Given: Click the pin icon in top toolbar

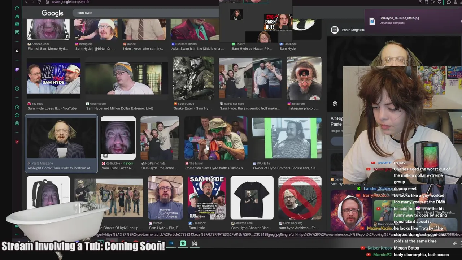Looking at the screenshot, I should click(420, 2).
